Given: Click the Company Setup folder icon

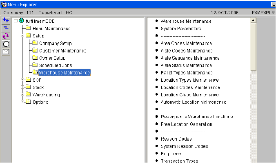Looking at the screenshot, I should point(35,43).
